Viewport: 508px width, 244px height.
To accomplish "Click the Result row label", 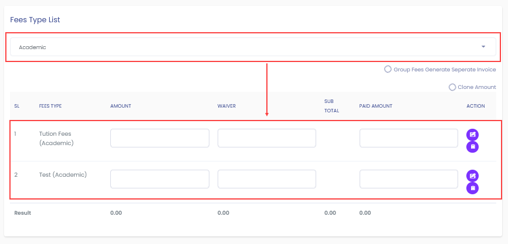I will coord(23,213).
